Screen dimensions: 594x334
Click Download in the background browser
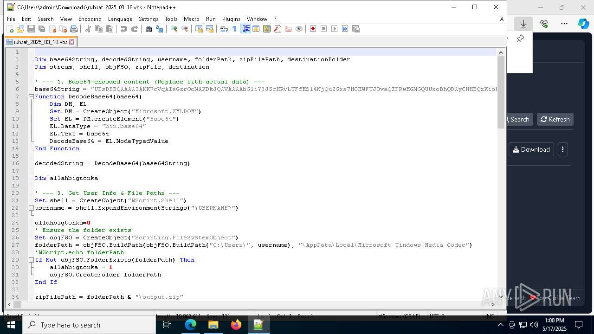coord(531,149)
